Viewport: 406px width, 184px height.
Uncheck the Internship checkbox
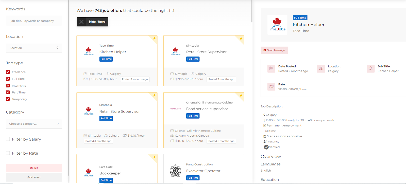click(x=8, y=86)
